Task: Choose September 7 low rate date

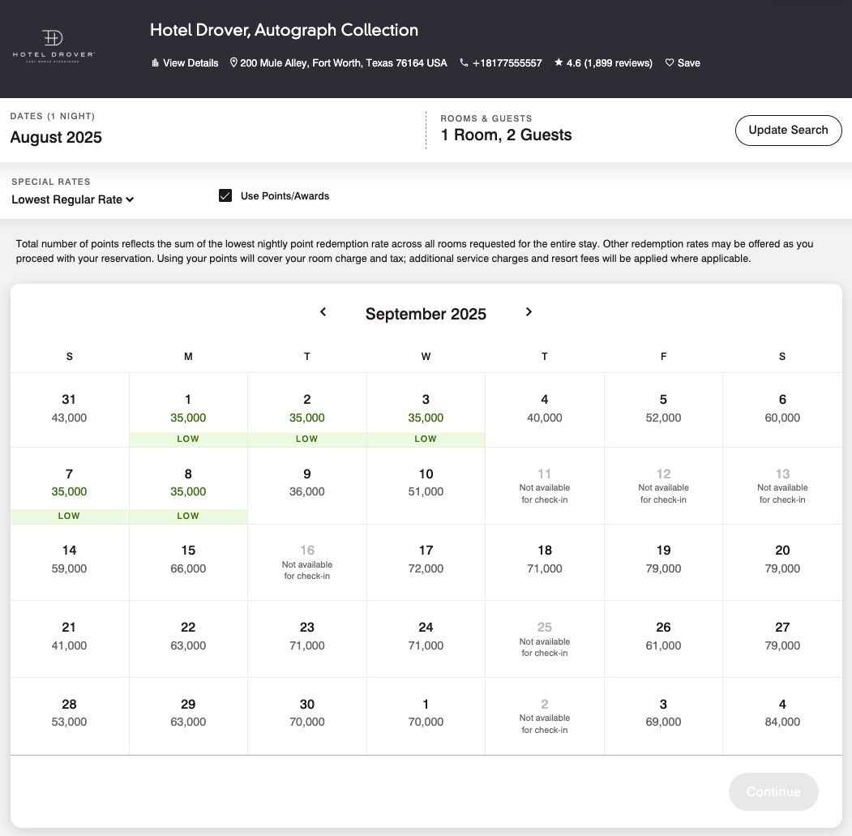Action: [70, 486]
